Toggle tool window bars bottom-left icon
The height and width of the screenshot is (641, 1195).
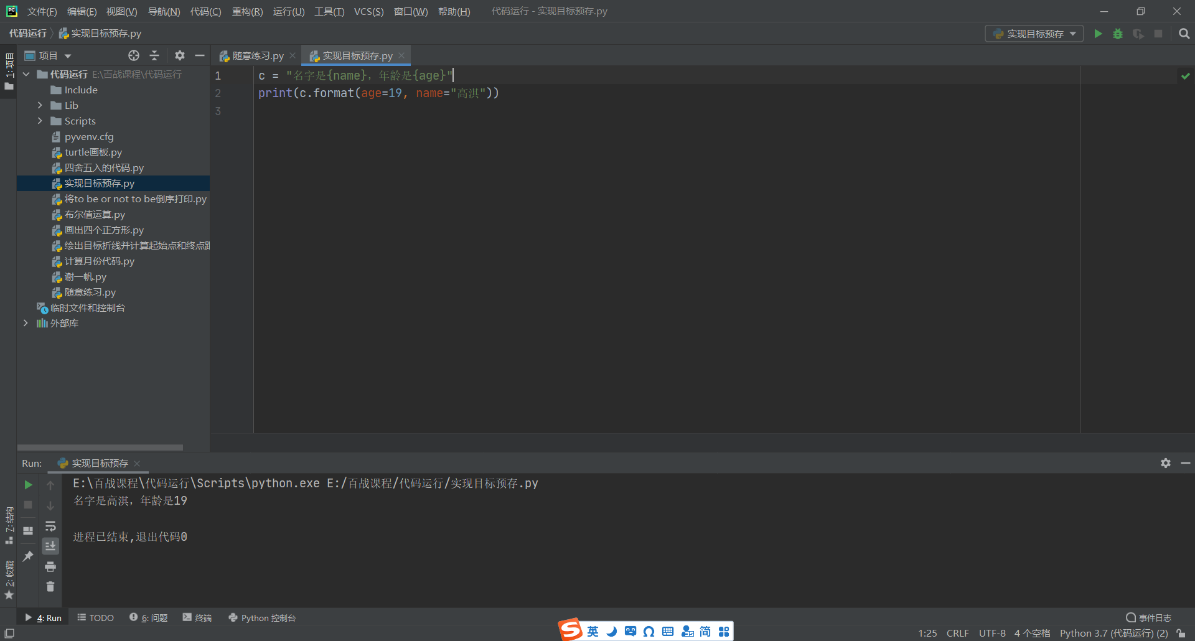click(x=9, y=633)
